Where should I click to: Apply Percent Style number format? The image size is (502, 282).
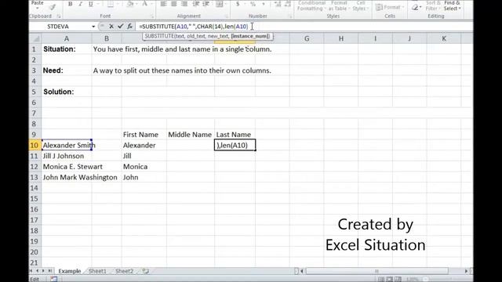pos(253,4)
